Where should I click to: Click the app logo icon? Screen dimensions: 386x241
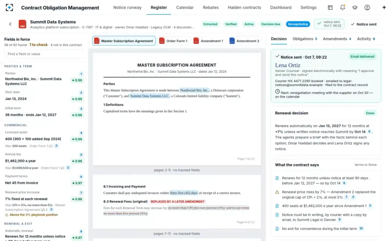click(x=9, y=7)
